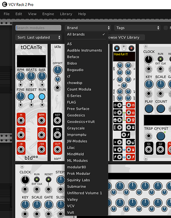The image size is (171, 218).
Task: Choose ML Modules brand
Action: pyautogui.click(x=86, y=161)
